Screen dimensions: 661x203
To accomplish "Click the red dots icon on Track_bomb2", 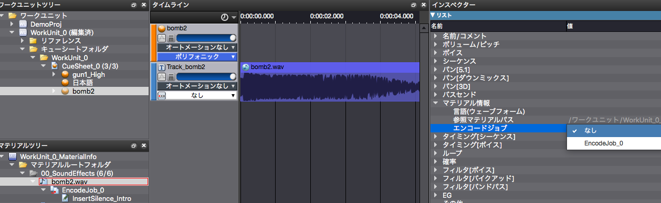I will coord(162,96).
